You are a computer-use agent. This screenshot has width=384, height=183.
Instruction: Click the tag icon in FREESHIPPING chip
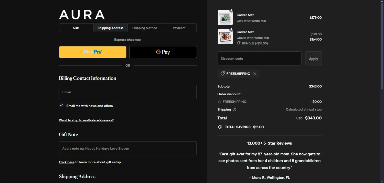pyautogui.click(x=223, y=74)
